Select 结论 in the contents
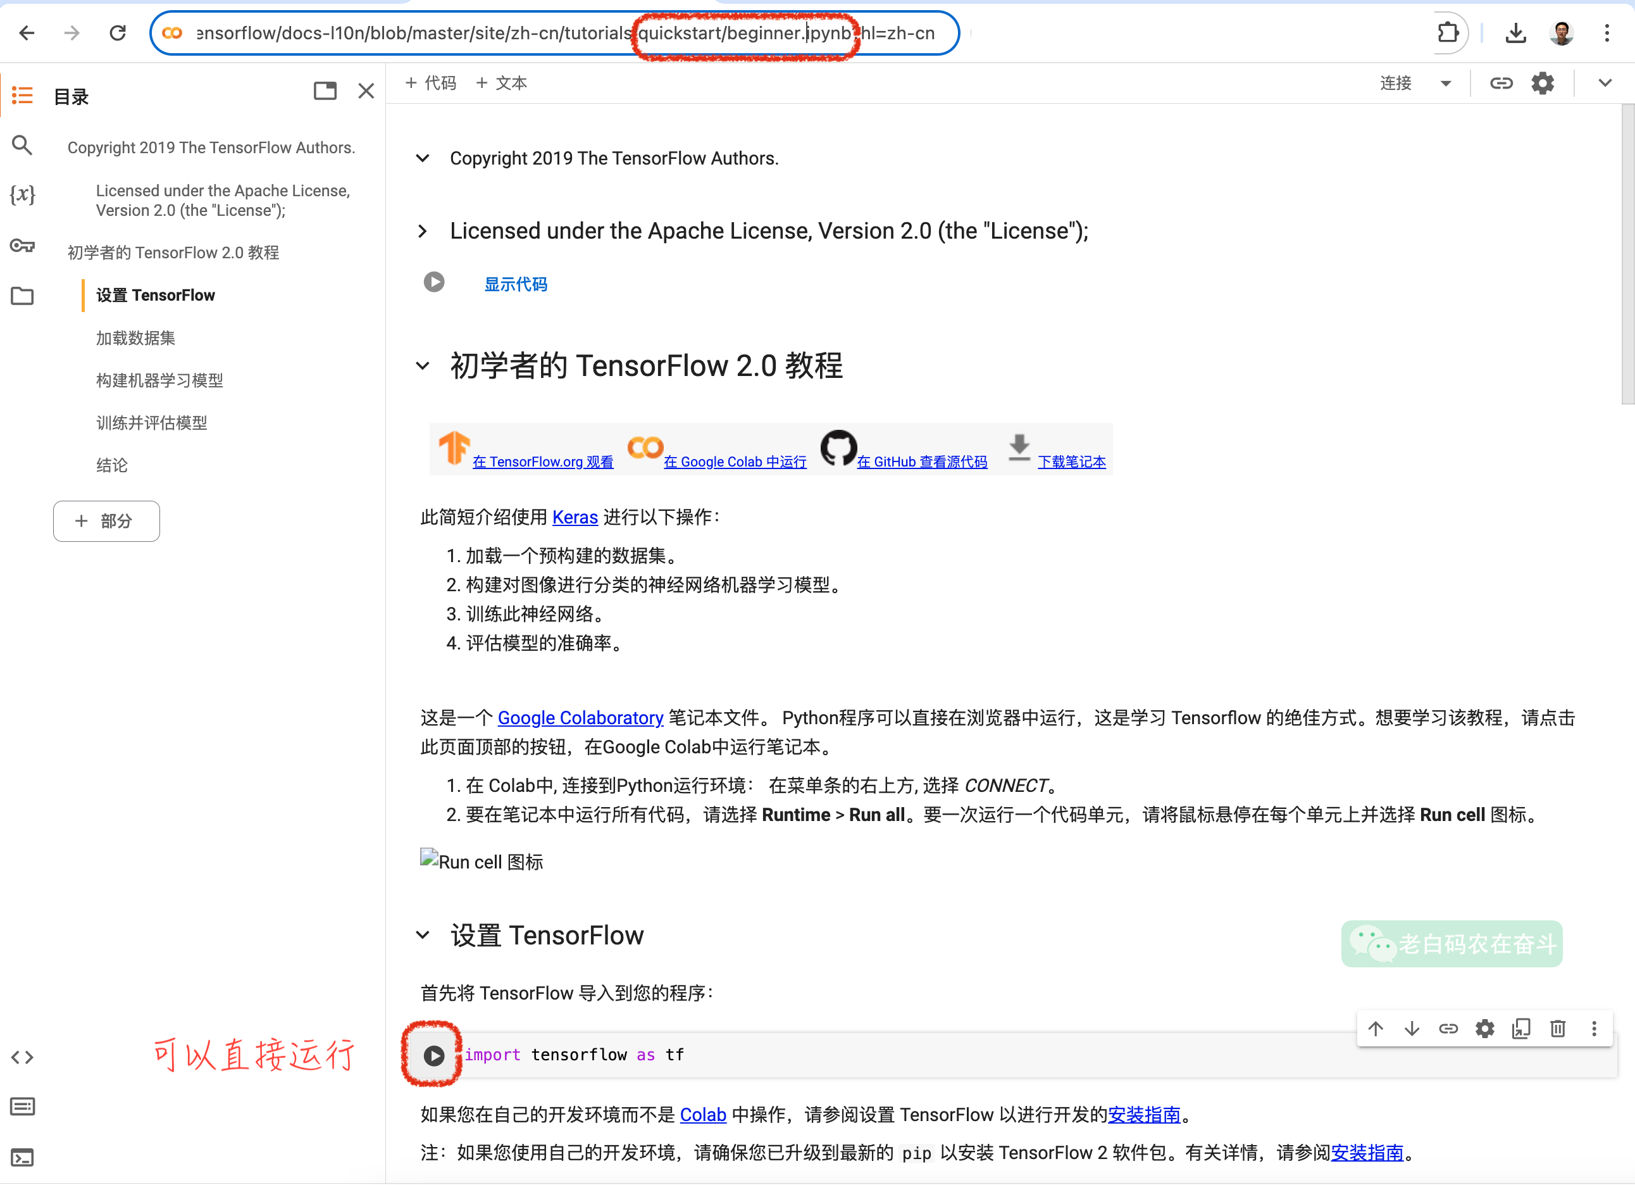 (112, 465)
